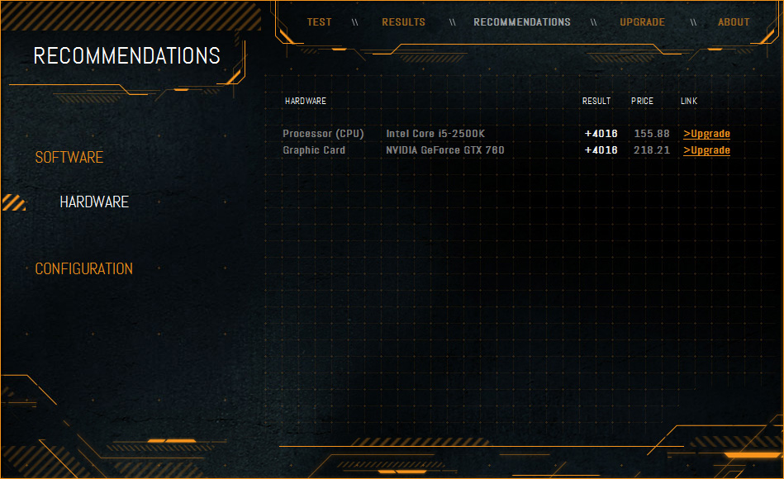Switch to the RESULTS tab
The height and width of the screenshot is (479, 784).
coord(403,22)
